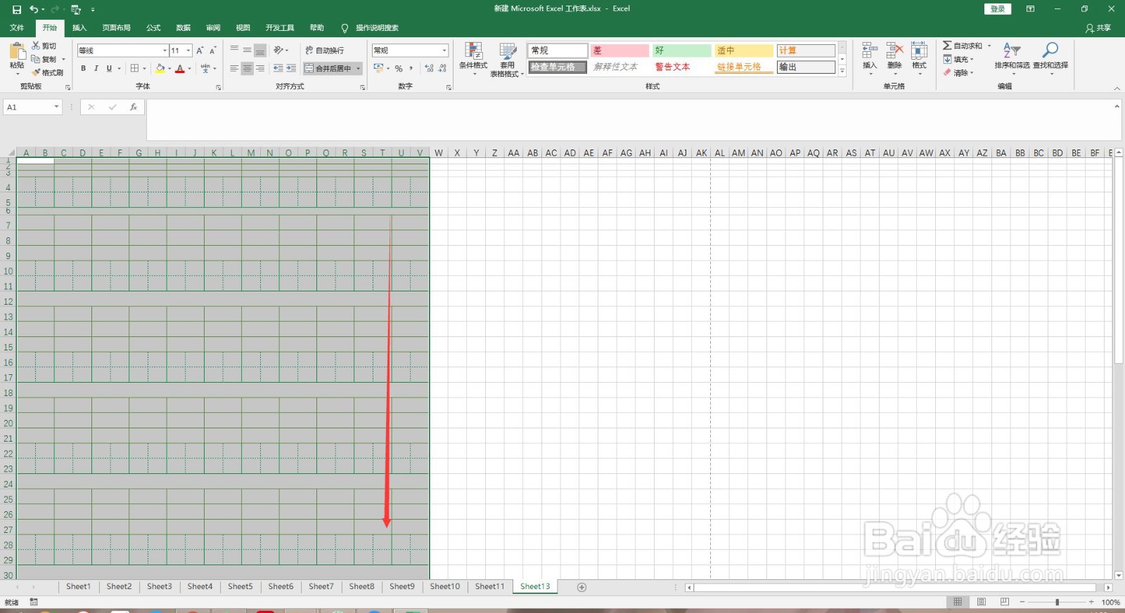
Task: Click the Share (共享) button
Action: (1098, 28)
